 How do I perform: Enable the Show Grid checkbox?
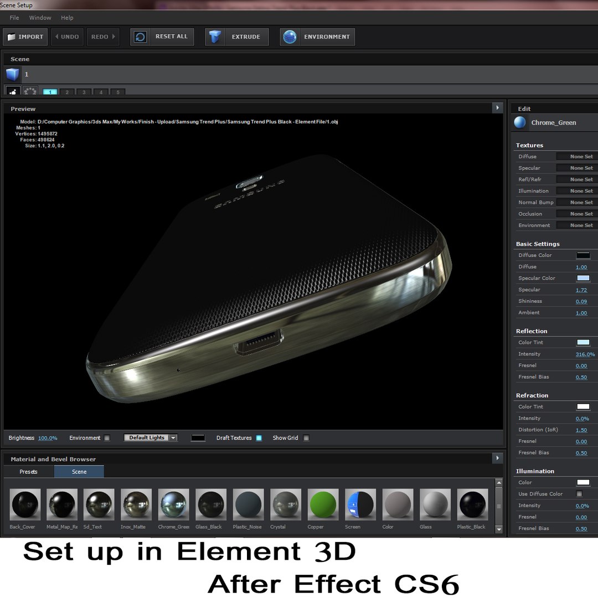click(x=306, y=438)
